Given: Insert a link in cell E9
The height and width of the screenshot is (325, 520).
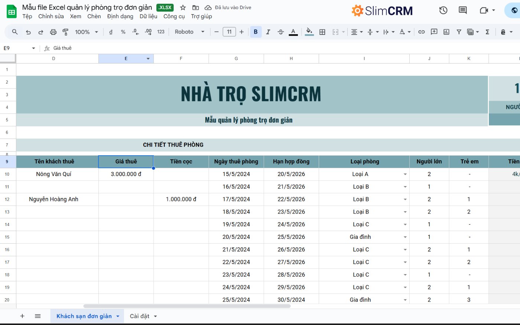Looking at the screenshot, I should pyautogui.click(x=422, y=32).
